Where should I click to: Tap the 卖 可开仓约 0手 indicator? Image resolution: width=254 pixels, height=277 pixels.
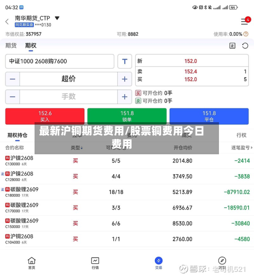point(153,101)
